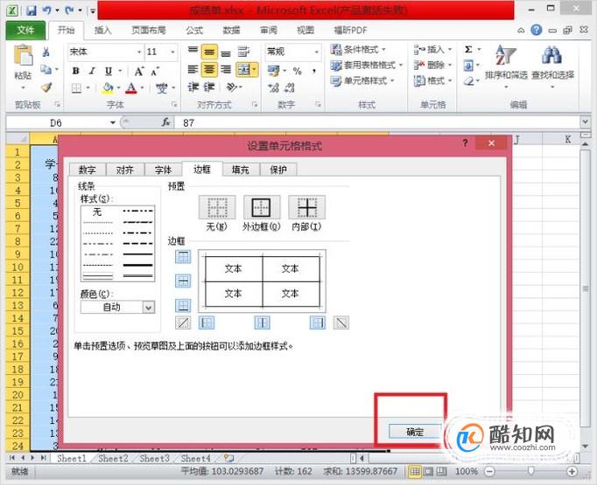
Task: Toggle the inside vertical border button
Action: [x=263, y=323]
